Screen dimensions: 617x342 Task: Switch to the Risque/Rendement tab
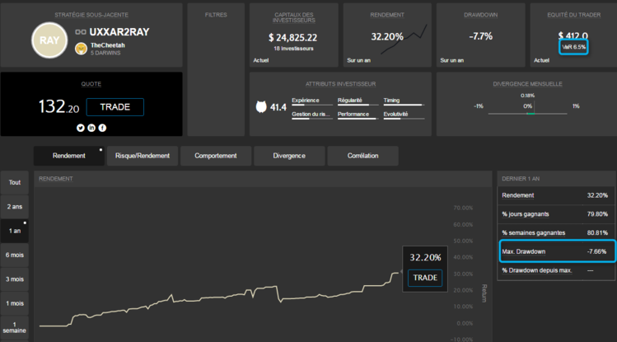pyautogui.click(x=143, y=156)
